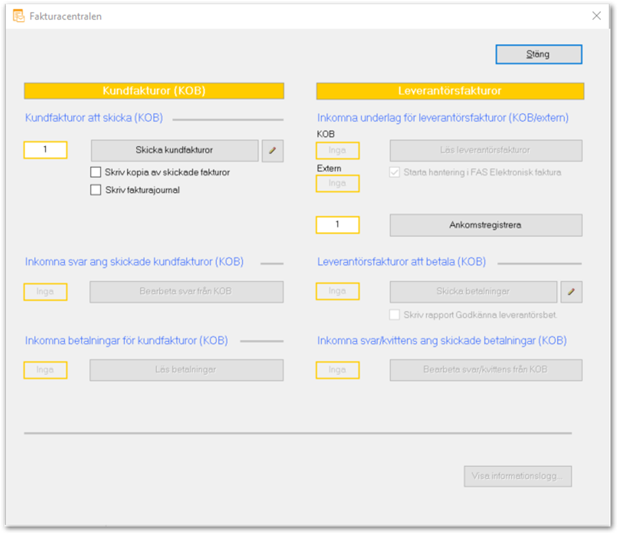Close the Fakturacentralen window
618x534 pixels.
tap(597, 16)
